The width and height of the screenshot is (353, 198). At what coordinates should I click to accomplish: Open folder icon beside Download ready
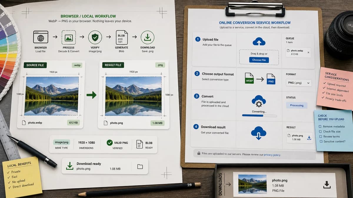click(140, 167)
